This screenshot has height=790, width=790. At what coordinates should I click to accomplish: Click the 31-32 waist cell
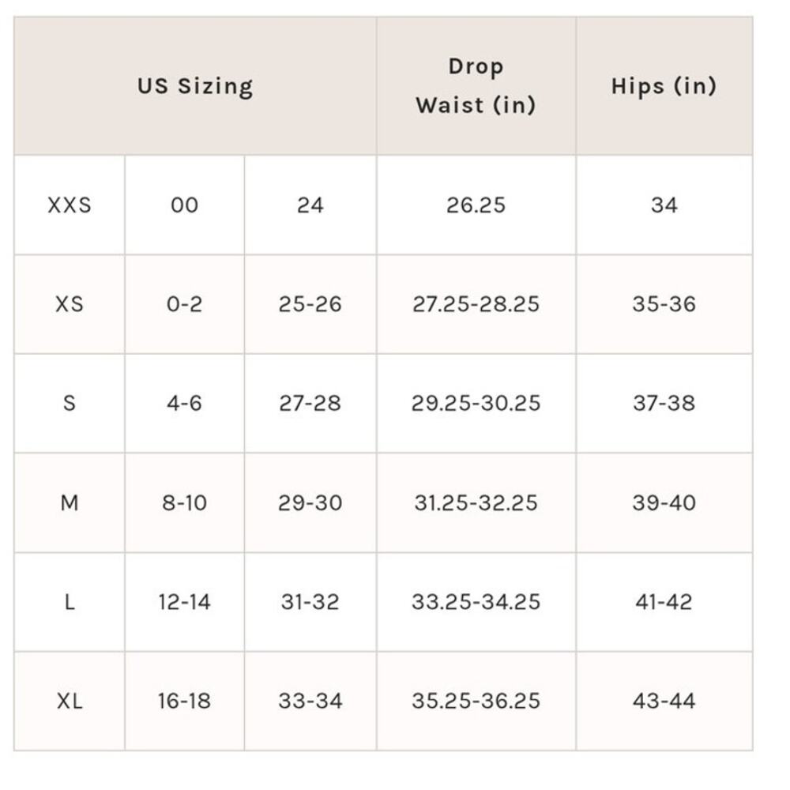click(310, 602)
